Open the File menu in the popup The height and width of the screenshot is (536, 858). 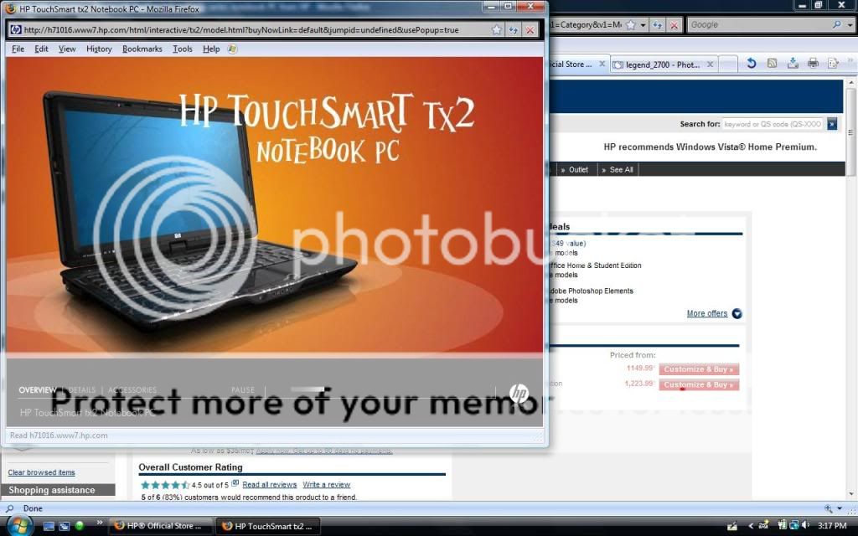coord(18,49)
